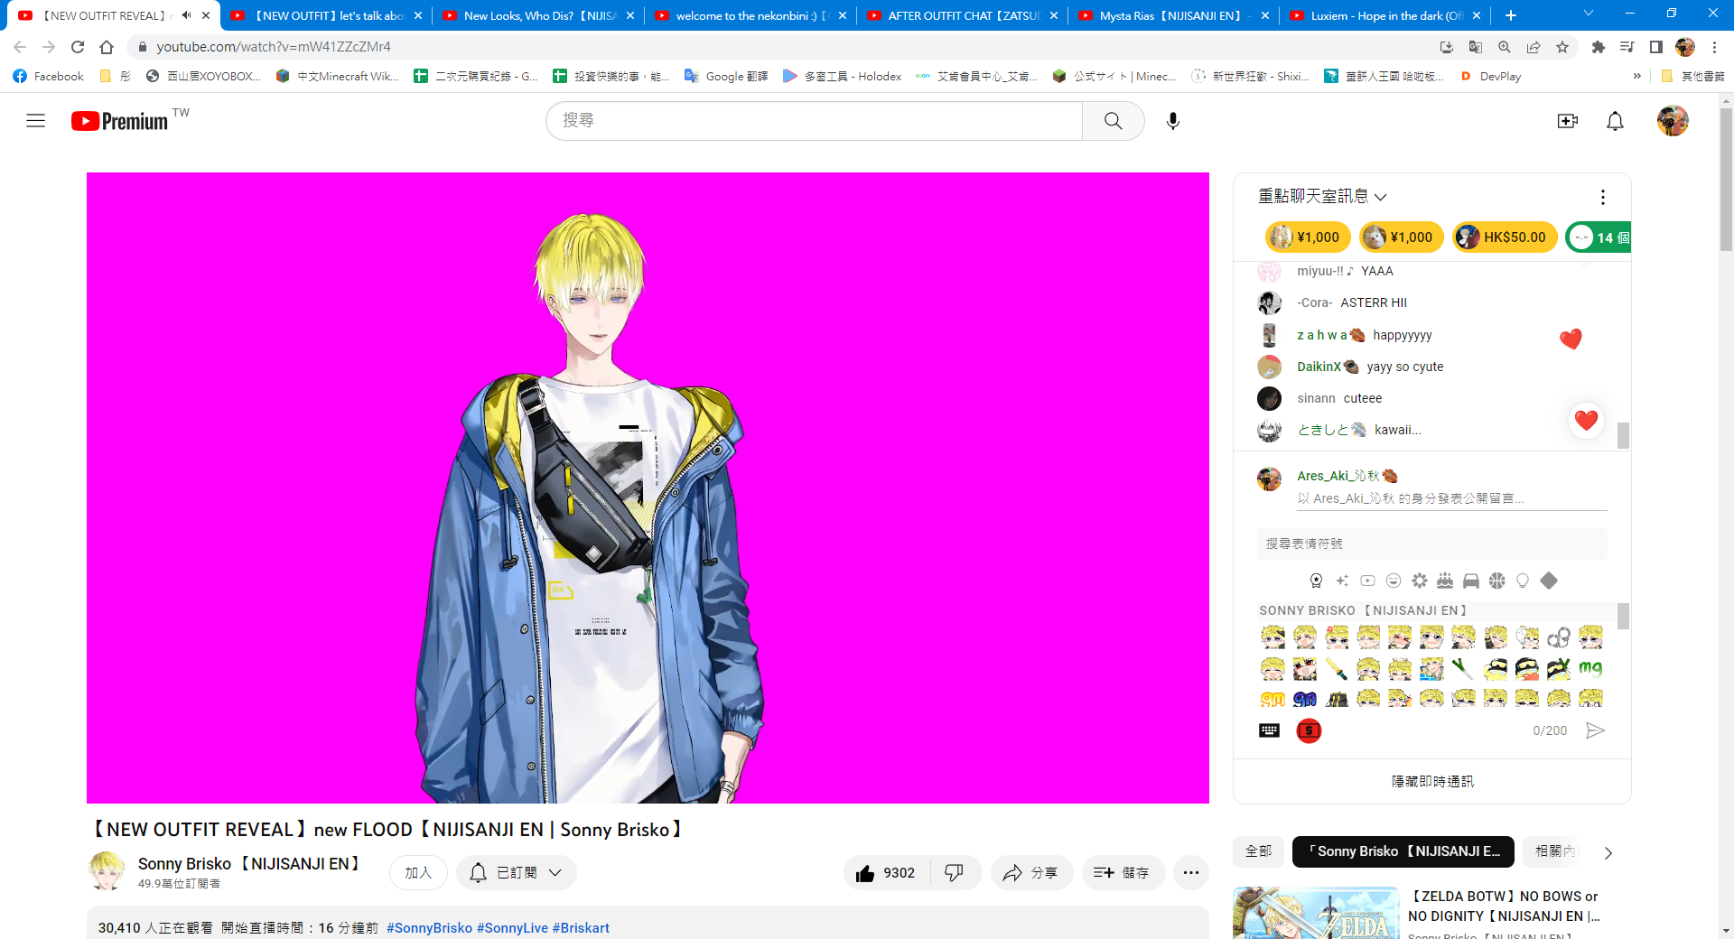Screen dimensions: 1734x939
Task: Open Chrome extensions puzzle icon
Action: (1599, 47)
